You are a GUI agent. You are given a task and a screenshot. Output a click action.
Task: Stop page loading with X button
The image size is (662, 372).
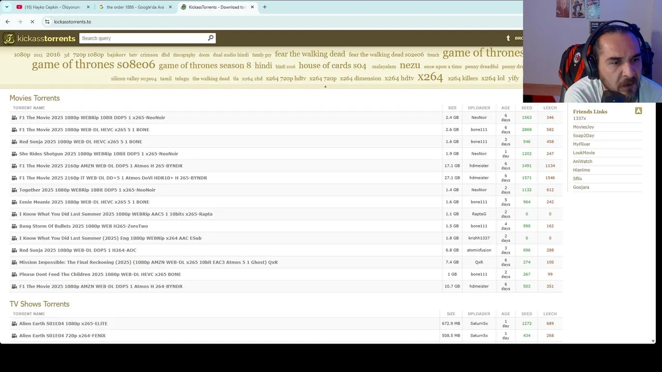[32, 22]
